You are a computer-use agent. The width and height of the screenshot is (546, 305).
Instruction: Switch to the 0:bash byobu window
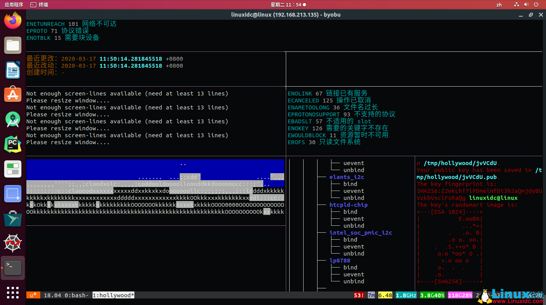click(x=76, y=295)
